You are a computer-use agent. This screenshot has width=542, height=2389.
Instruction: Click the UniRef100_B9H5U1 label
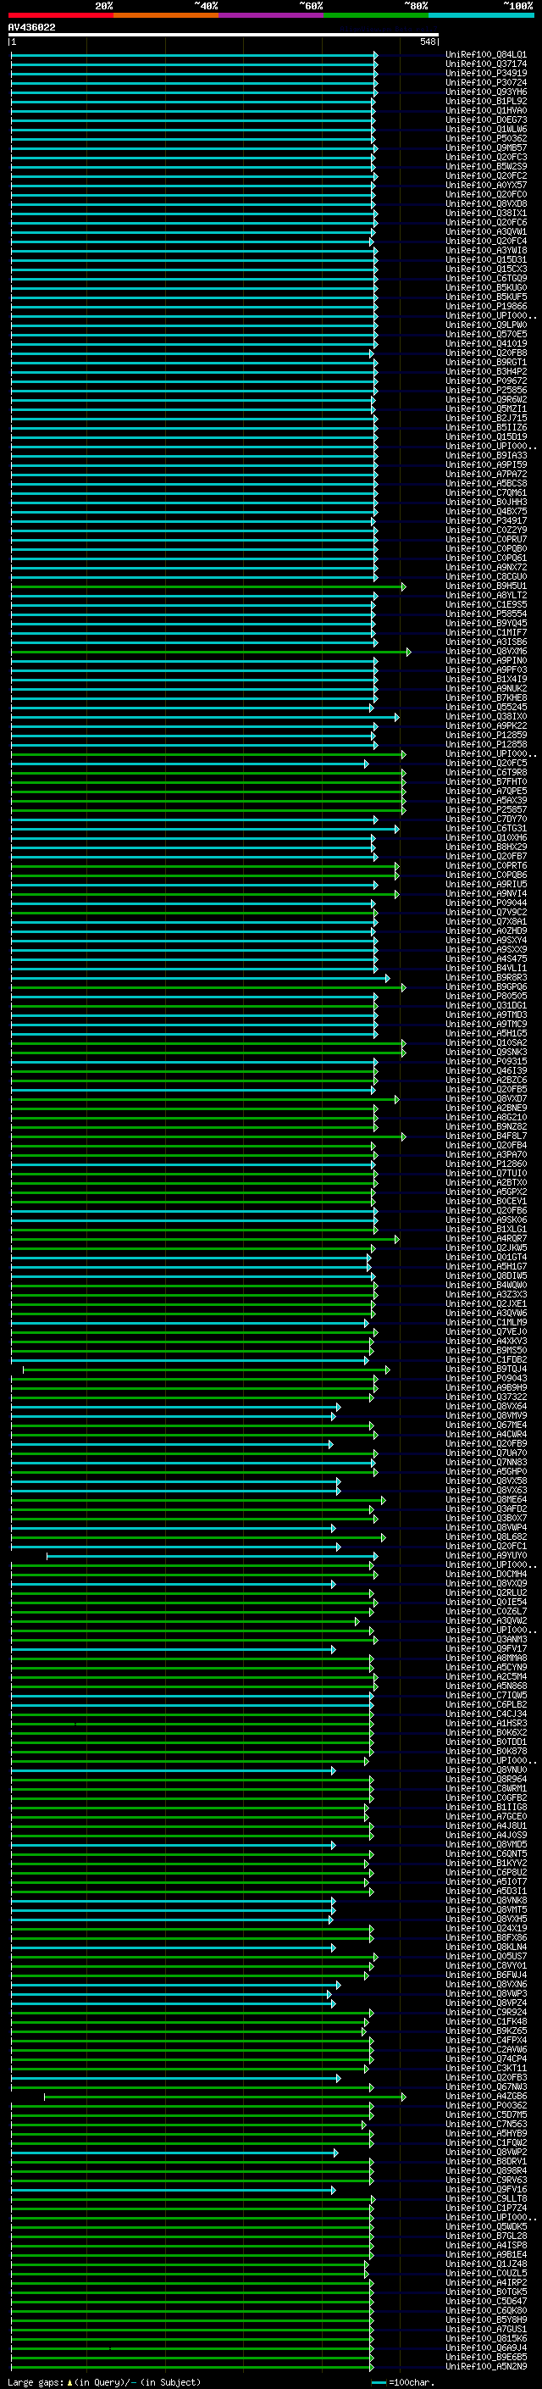(x=486, y=586)
